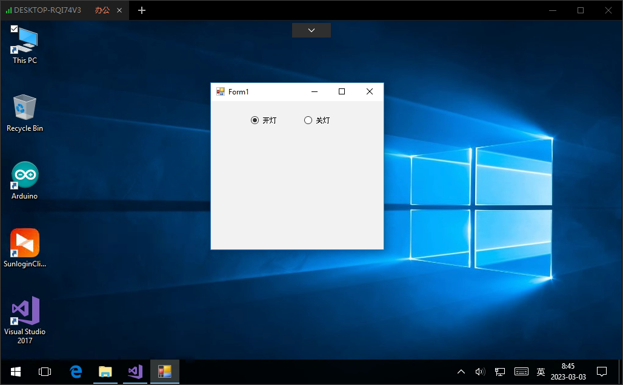623x385 pixels.
Task: Click Show Desktop sliver at taskbar end
Action: coord(620,372)
